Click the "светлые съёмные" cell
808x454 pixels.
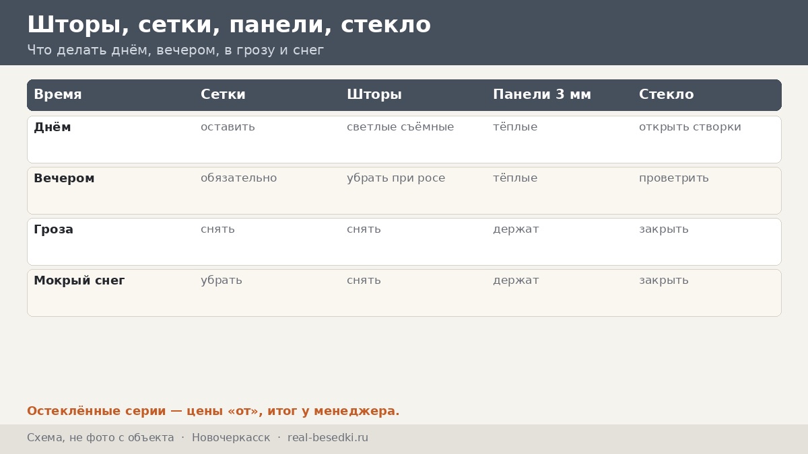pyautogui.click(x=401, y=127)
